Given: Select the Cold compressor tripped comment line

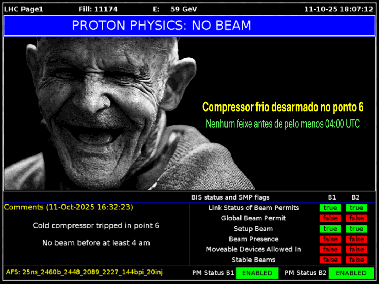Looking at the screenshot, I should click(96, 225).
